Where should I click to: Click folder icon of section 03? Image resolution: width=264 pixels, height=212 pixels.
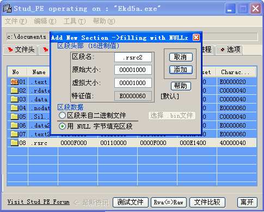(15, 99)
